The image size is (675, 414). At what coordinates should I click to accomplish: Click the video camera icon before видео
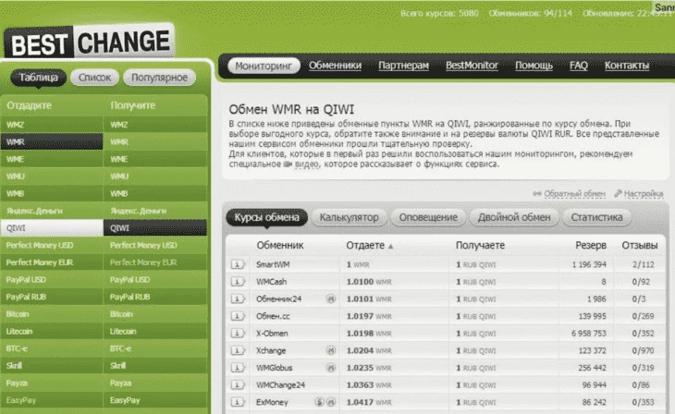tap(288, 164)
